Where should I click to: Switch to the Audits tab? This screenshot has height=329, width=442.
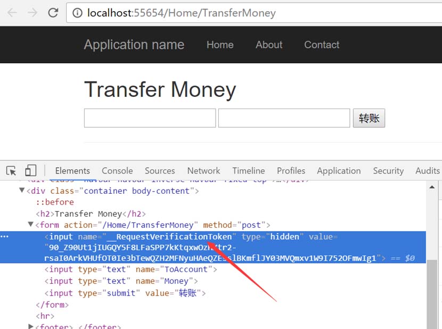[x=427, y=170]
